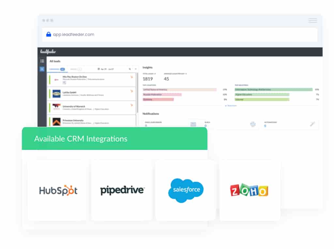Click the search icon in leads toolbar
This screenshot has height=249, width=334.
(x=129, y=69)
